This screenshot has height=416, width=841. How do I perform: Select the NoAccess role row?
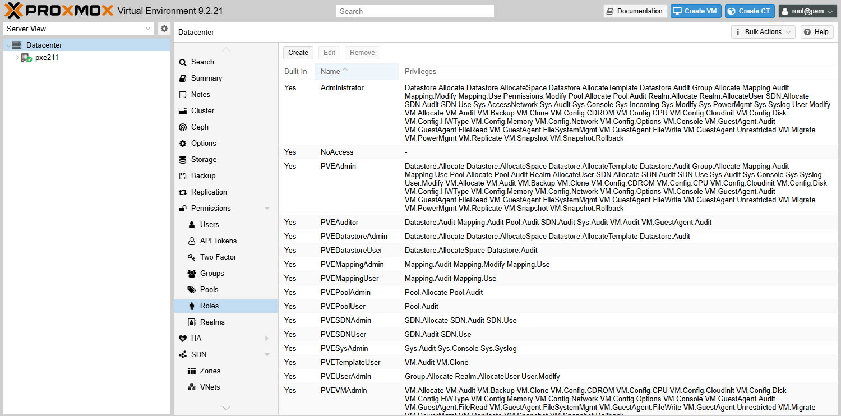(x=558, y=152)
